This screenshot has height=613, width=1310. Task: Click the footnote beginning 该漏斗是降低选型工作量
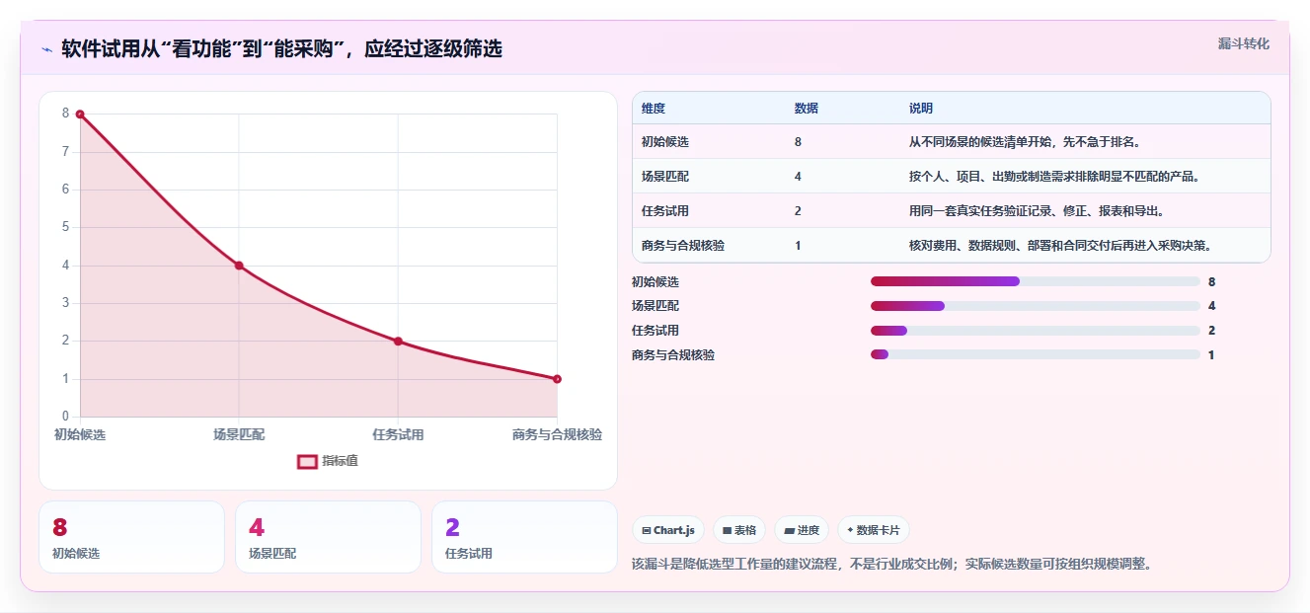click(891, 565)
